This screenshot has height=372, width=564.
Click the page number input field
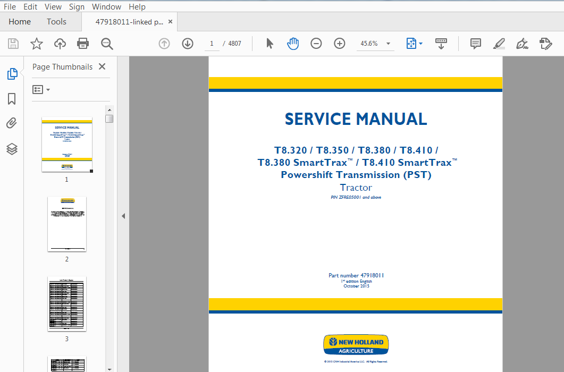[x=212, y=44]
